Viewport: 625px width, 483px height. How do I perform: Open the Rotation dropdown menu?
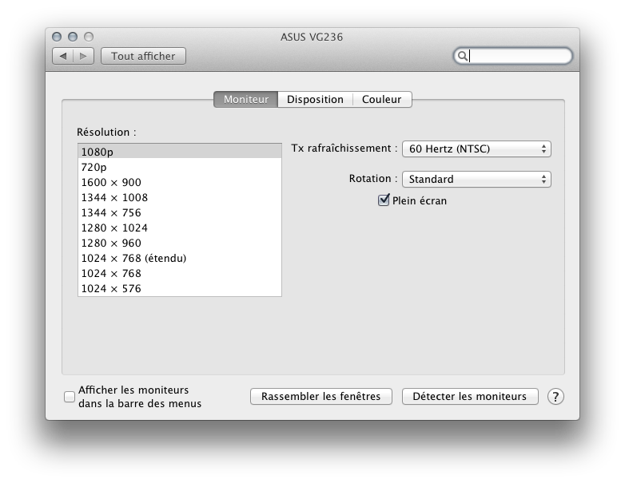tap(476, 179)
